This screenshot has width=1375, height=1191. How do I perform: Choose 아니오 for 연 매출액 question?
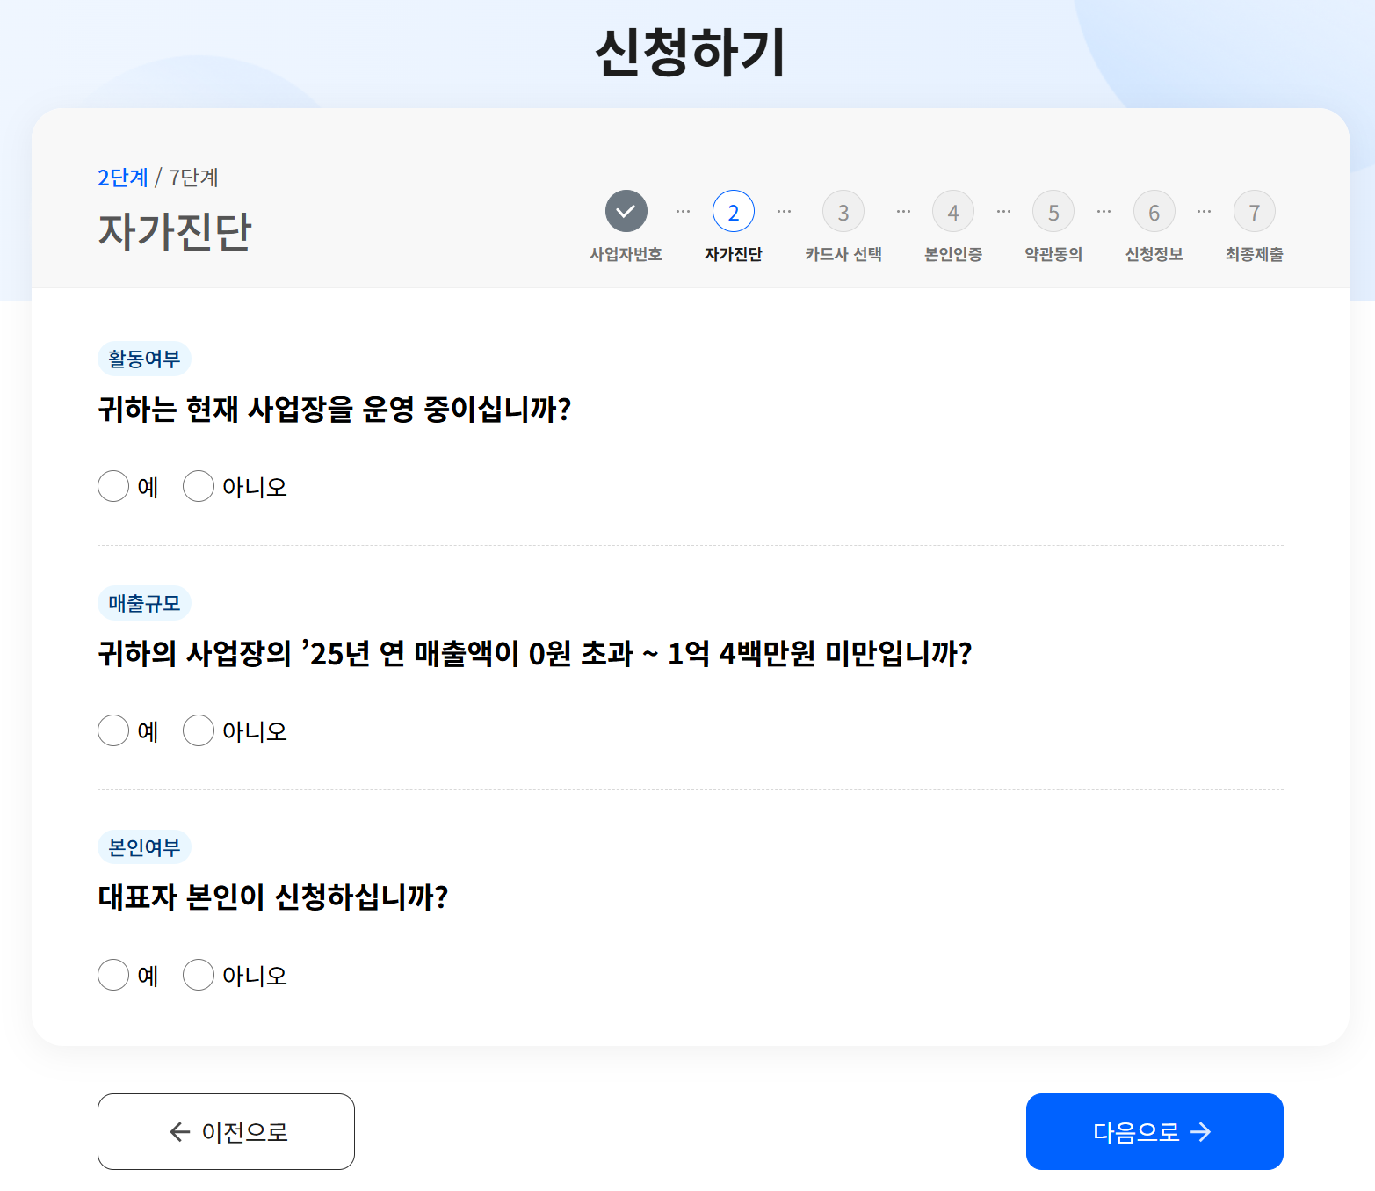(x=199, y=730)
